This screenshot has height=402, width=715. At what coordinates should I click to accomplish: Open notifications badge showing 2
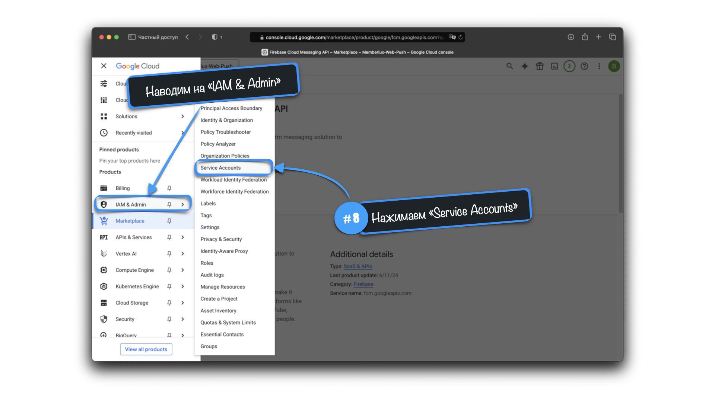click(x=569, y=66)
